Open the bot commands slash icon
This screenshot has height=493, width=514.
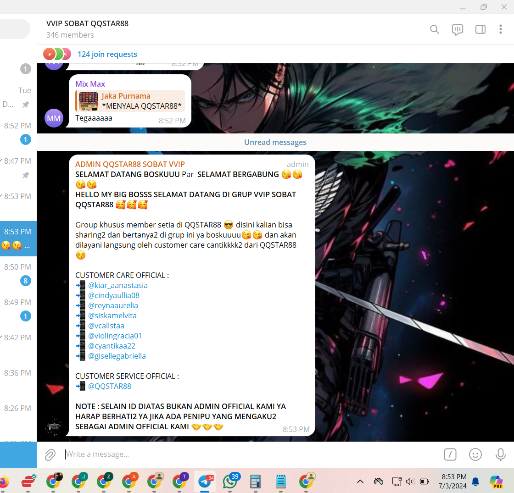point(450,454)
